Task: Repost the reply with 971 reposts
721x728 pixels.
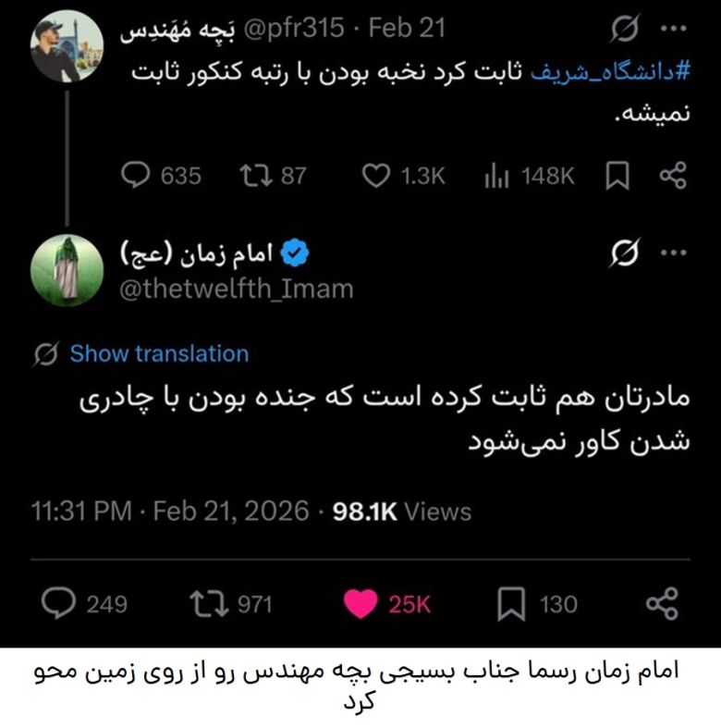Action: point(206,604)
